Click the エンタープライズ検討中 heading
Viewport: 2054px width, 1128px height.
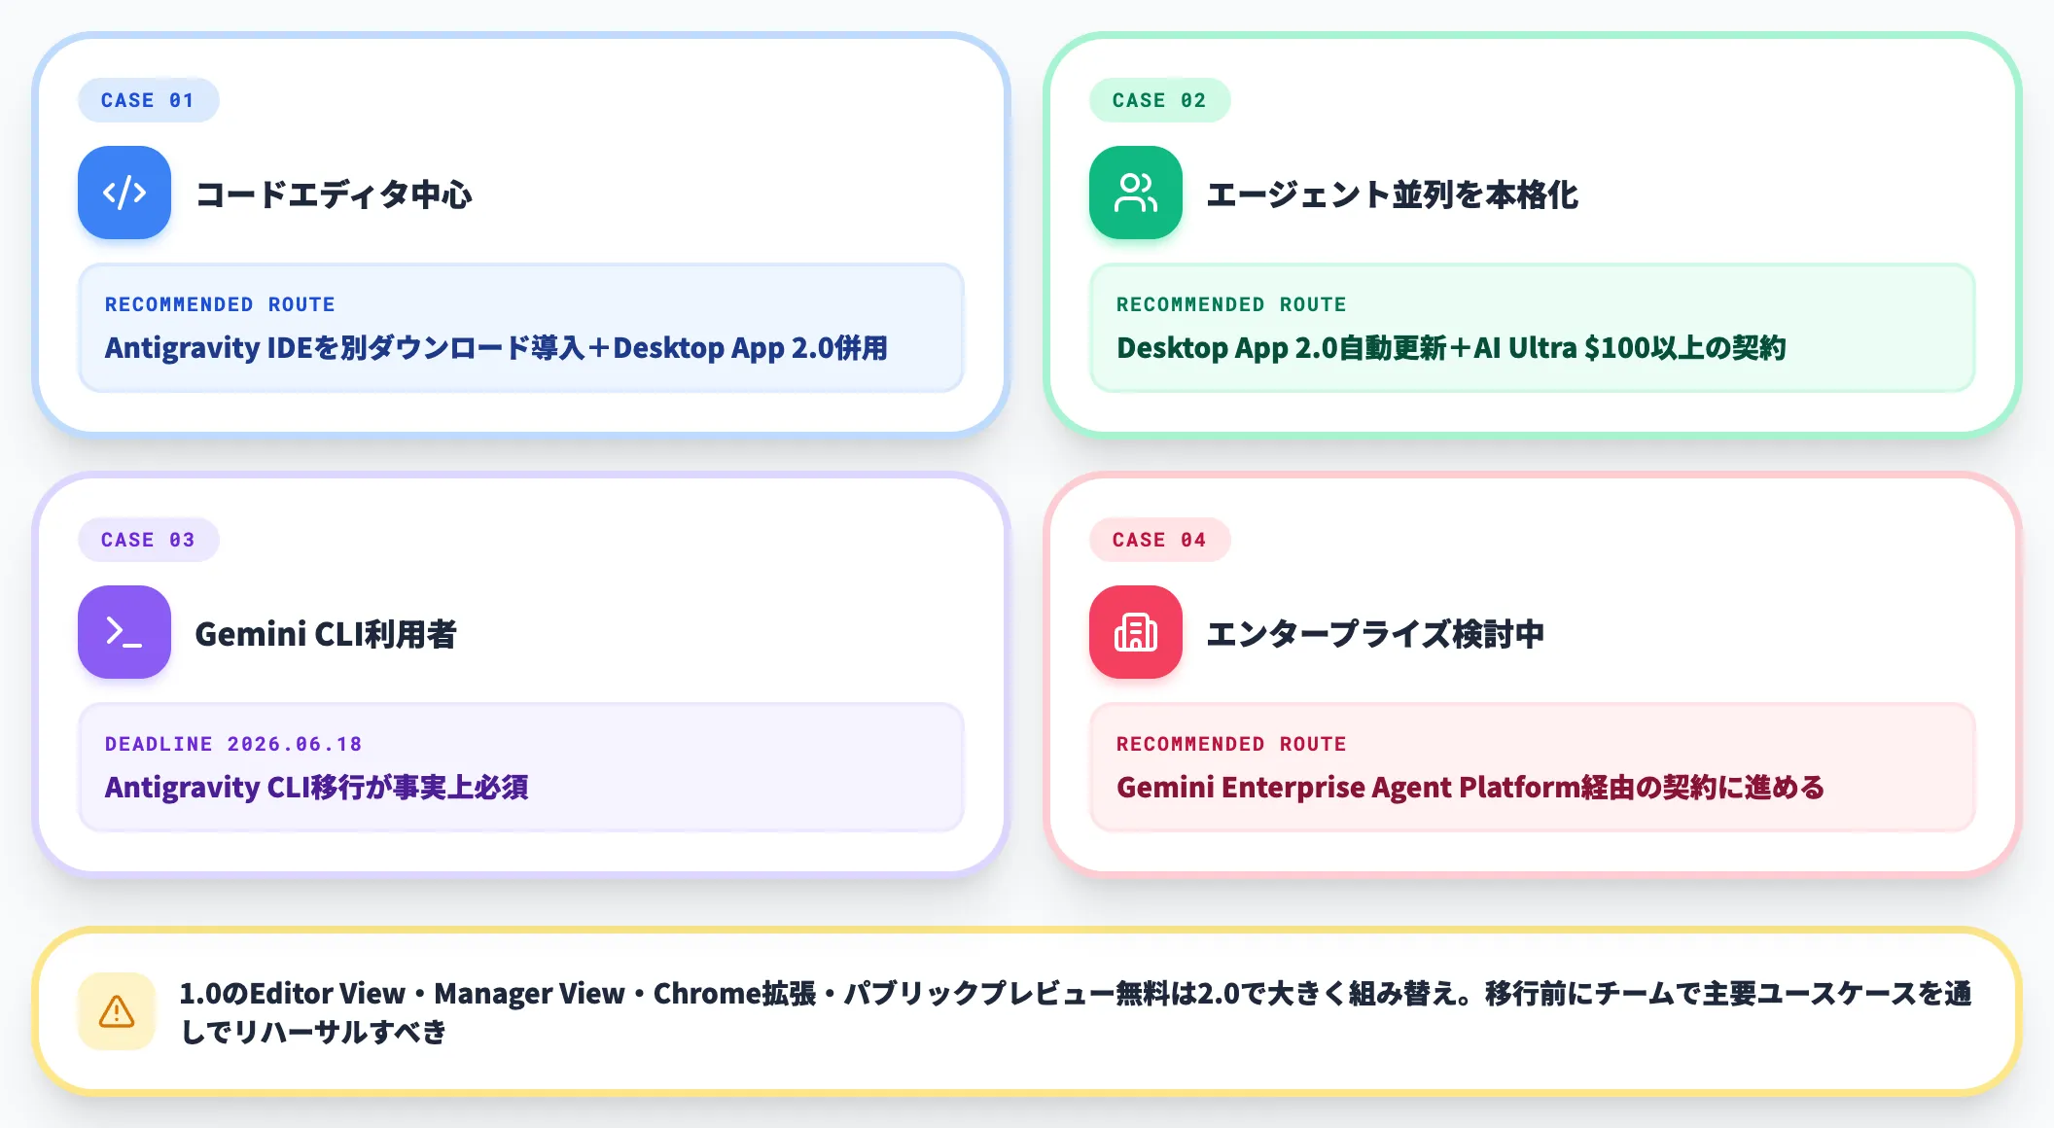click(x=1375, y=634)
